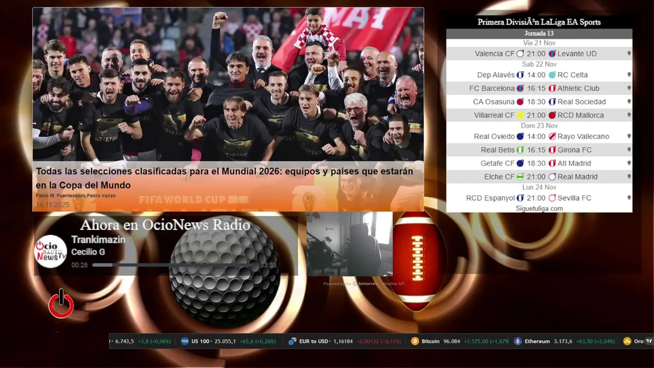
Task: Select the Girona FC crest icon
Action: click(x=552, y=150)
